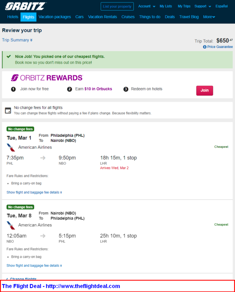Switch to the Hotels tab

coord(13,17)
